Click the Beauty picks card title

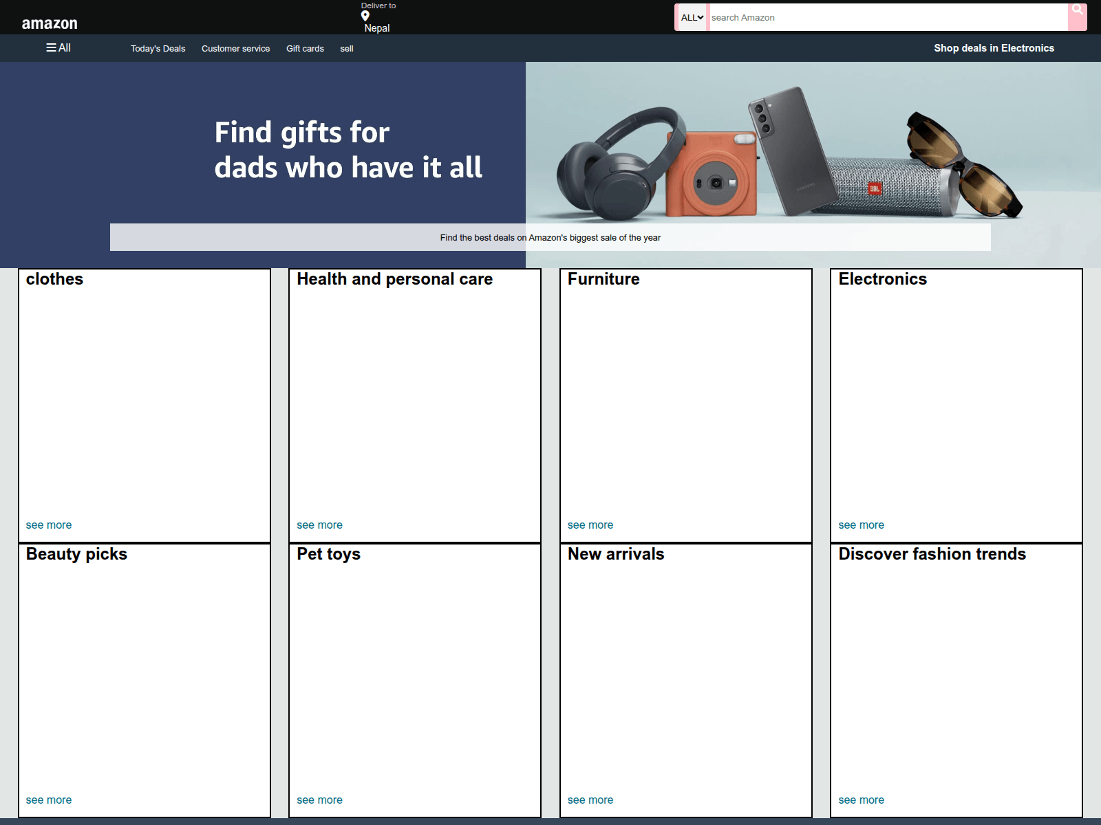pos(76,554)
